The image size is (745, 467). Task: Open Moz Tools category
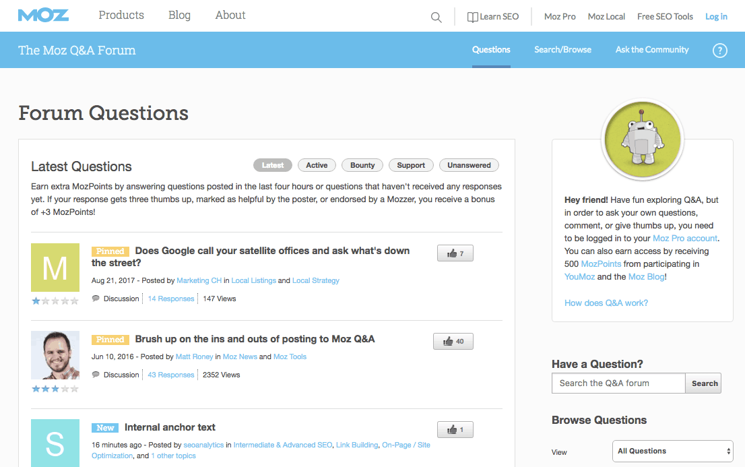[x=290, y=356]
